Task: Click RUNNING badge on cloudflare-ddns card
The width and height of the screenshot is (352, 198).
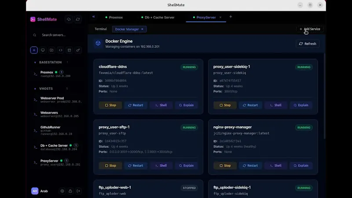Action: click(x=189, y=67)
